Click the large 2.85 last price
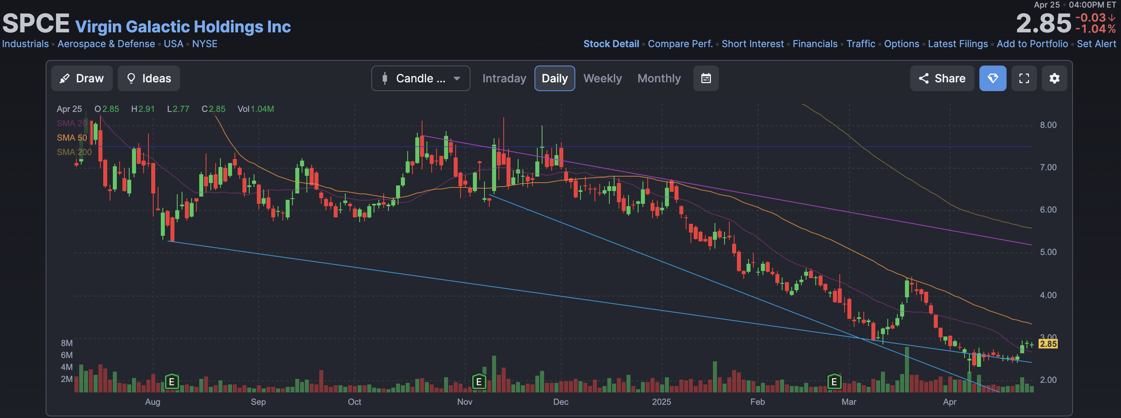Viewport: 1121px width, 418px height. click(1043, 23)
